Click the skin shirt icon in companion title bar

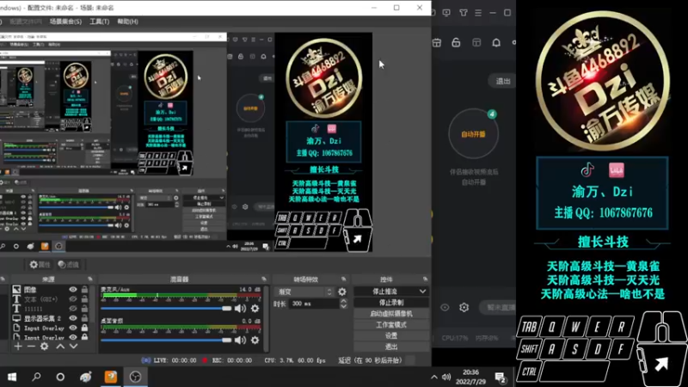click(x=464, y=13)
